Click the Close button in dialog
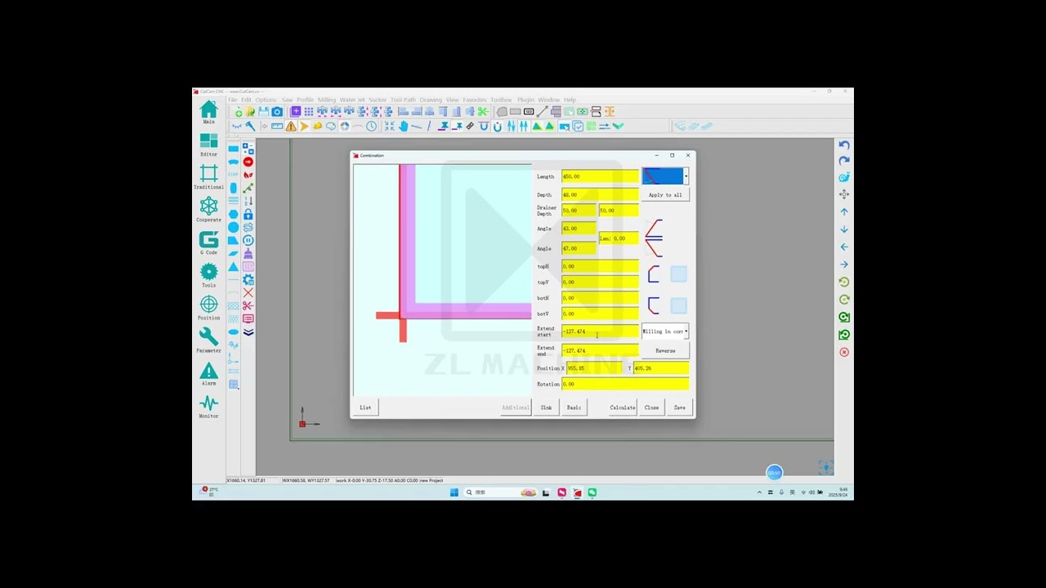The width and height of the screenshot is (1046, 588). [x=651, y=408]
